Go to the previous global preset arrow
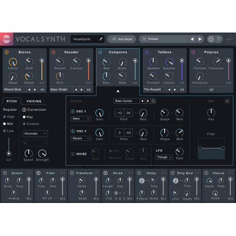 192,39
